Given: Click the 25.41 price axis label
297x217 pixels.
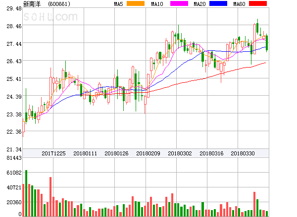Looking at the screenshot, I should tap(14, 79).
